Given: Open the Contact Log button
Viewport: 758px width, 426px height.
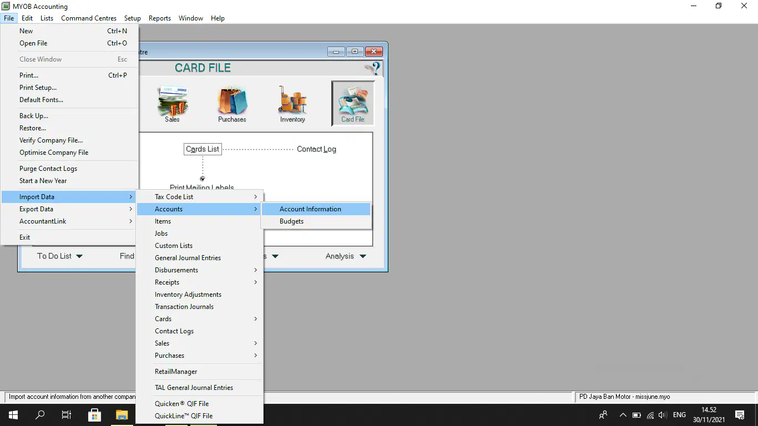Looking at the screenshot, I should (x=316, y=149).
